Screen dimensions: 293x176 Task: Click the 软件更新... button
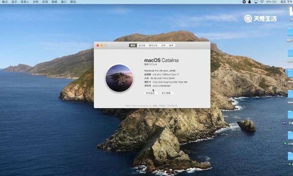pyautogui.click(x=167, y=93)
